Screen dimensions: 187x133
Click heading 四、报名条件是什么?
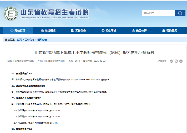coord(22,129)
